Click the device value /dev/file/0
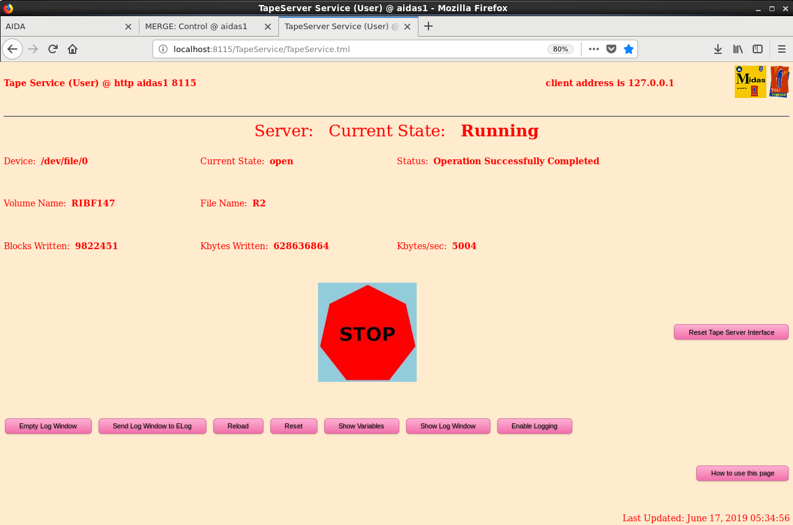Image resolution: width=793 pixels, height=525 pixels. (64, 161)
